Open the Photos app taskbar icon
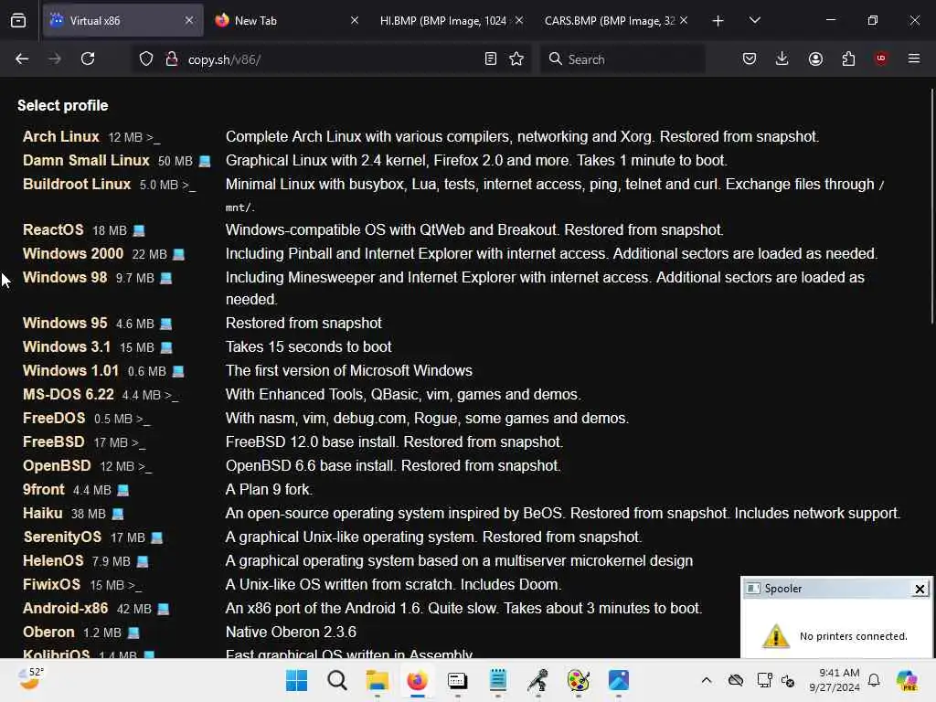 [x=619, y=680]
